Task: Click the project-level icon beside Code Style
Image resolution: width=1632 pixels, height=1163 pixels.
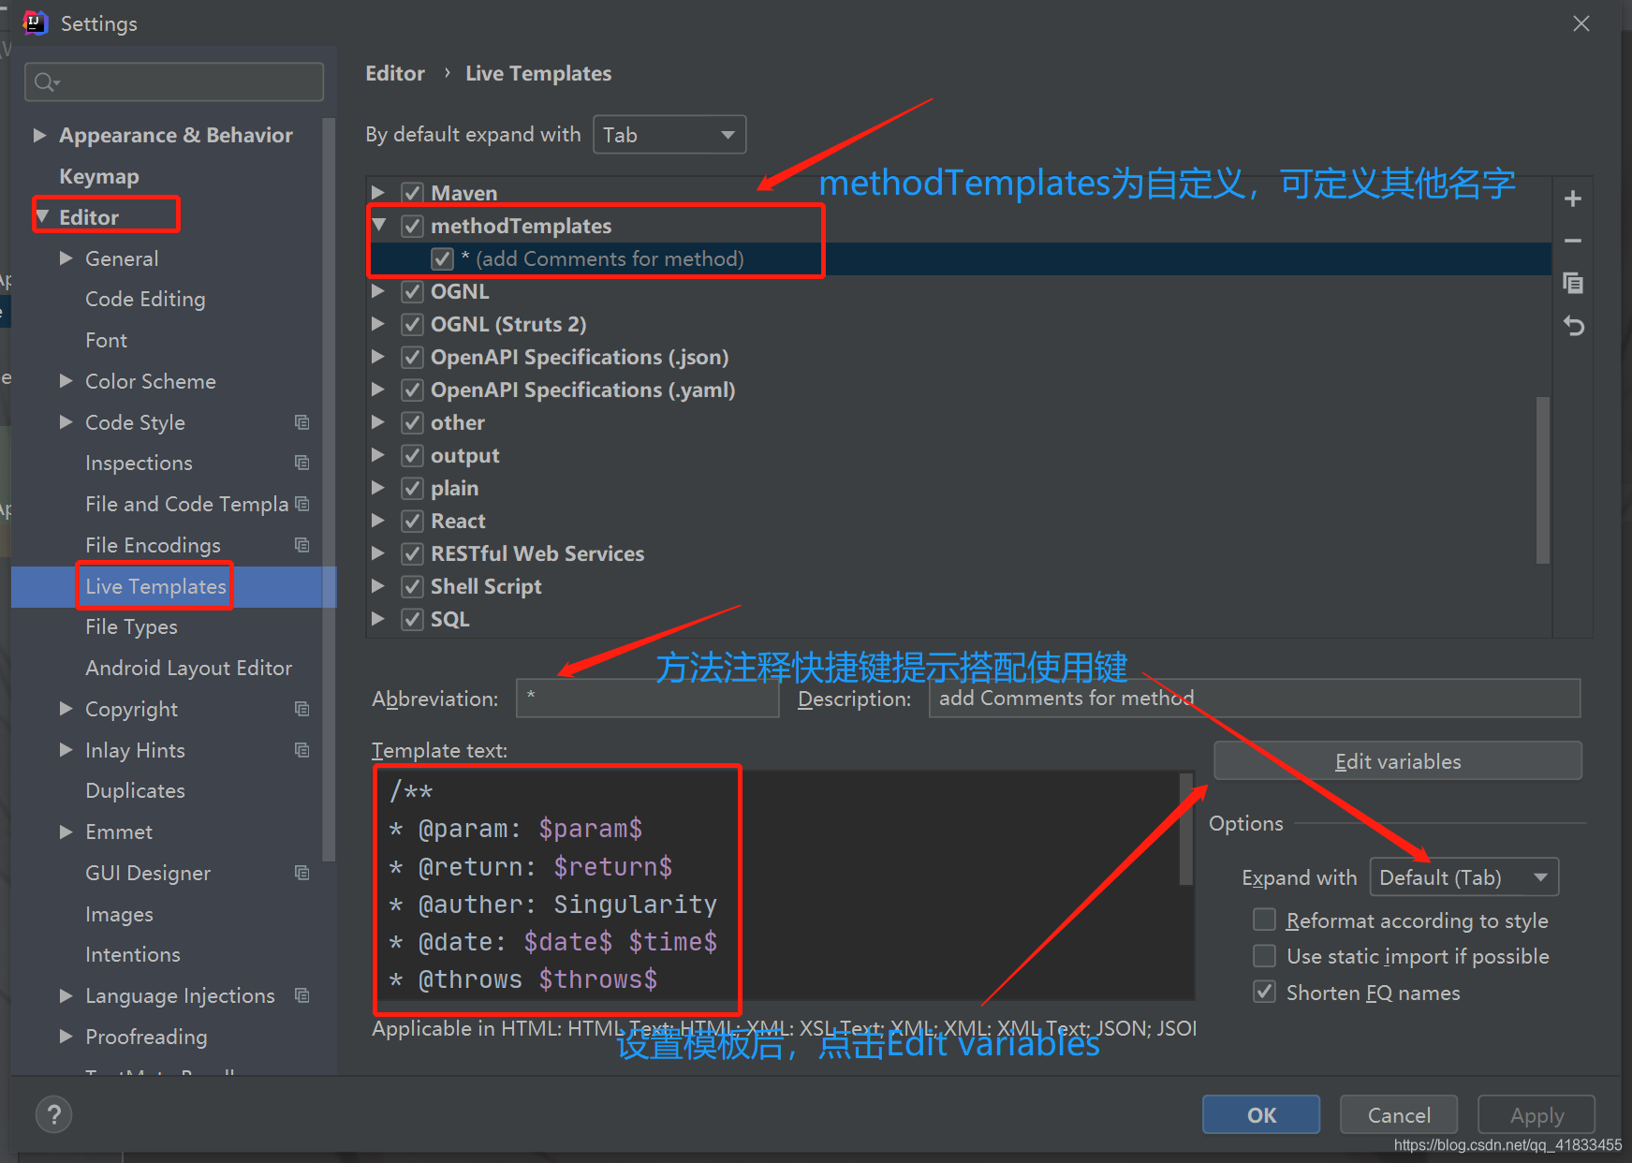Action: click(x=301, y=422)
